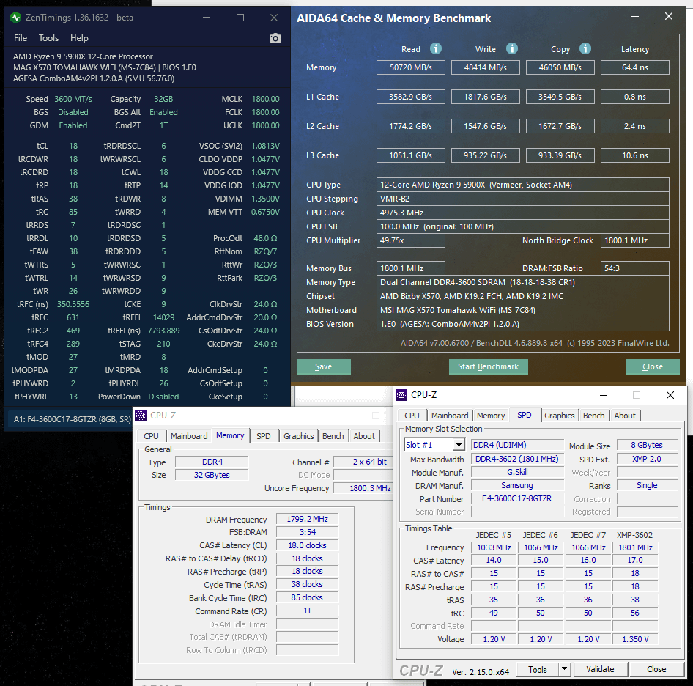The height and width of the screenshot is (686, 693).
Task: Click the Memory Read 50720 MB/s field
Action: pos(410,67)
